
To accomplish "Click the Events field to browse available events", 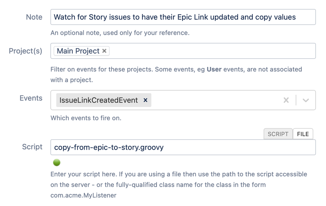I will [x=212, y=100].
